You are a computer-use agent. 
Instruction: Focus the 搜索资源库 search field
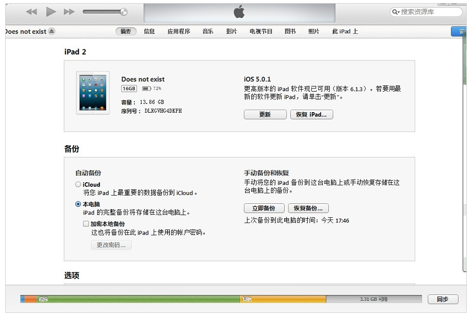(x=426, y=12)
